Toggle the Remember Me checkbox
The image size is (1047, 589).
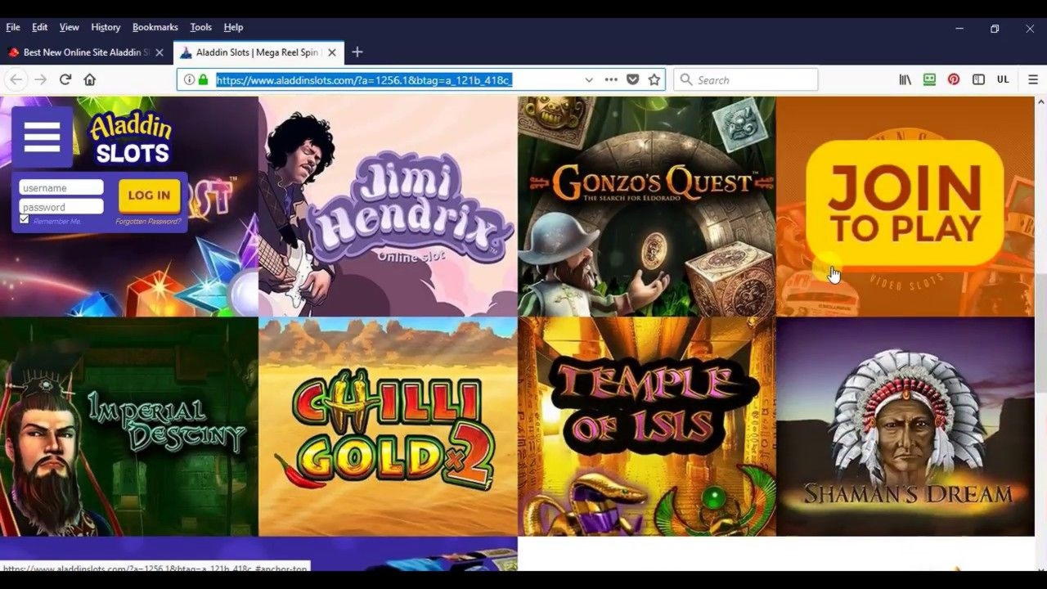pyautogui.click(x=24, y=219)
